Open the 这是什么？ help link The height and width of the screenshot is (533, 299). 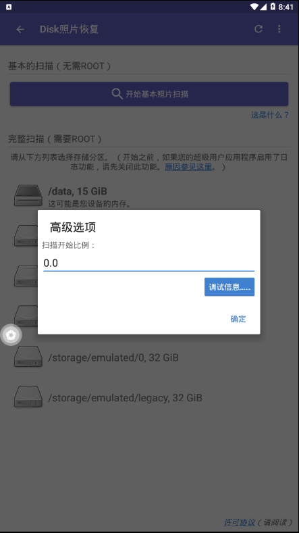pos(270,115)
